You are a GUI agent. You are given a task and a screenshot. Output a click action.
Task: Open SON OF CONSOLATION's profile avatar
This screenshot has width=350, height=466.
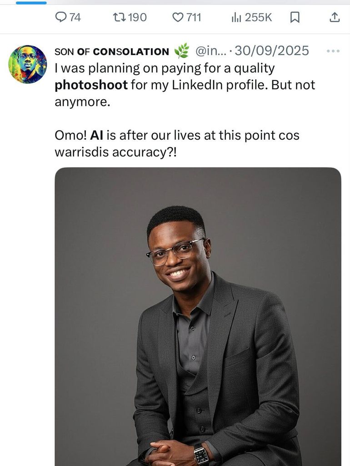27,64
